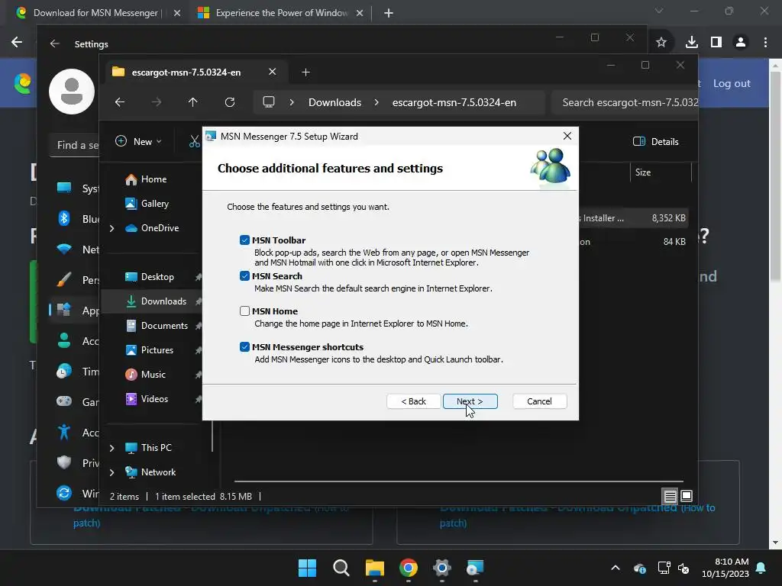Toggle Chrome side panel icon
This screenshot has width=782, height=586.
tap(716, 43)
